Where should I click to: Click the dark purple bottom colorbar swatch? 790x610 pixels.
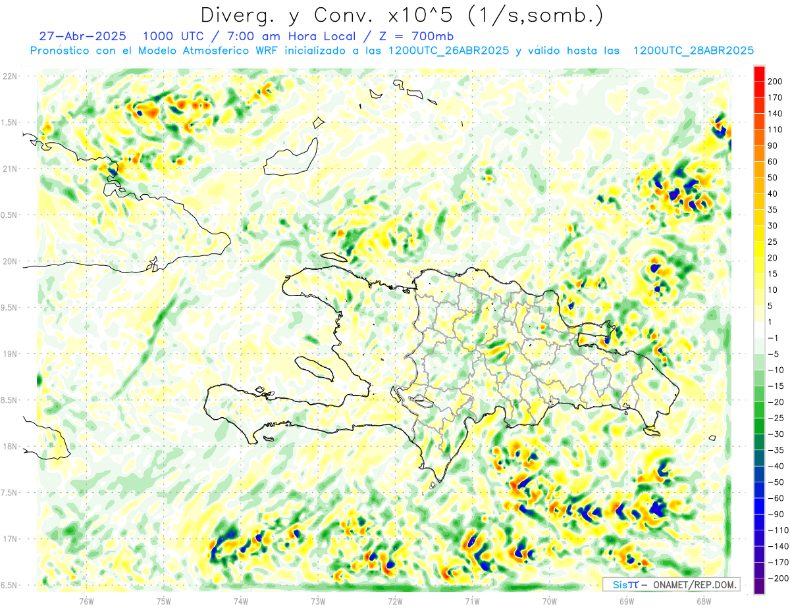[759, 586]
